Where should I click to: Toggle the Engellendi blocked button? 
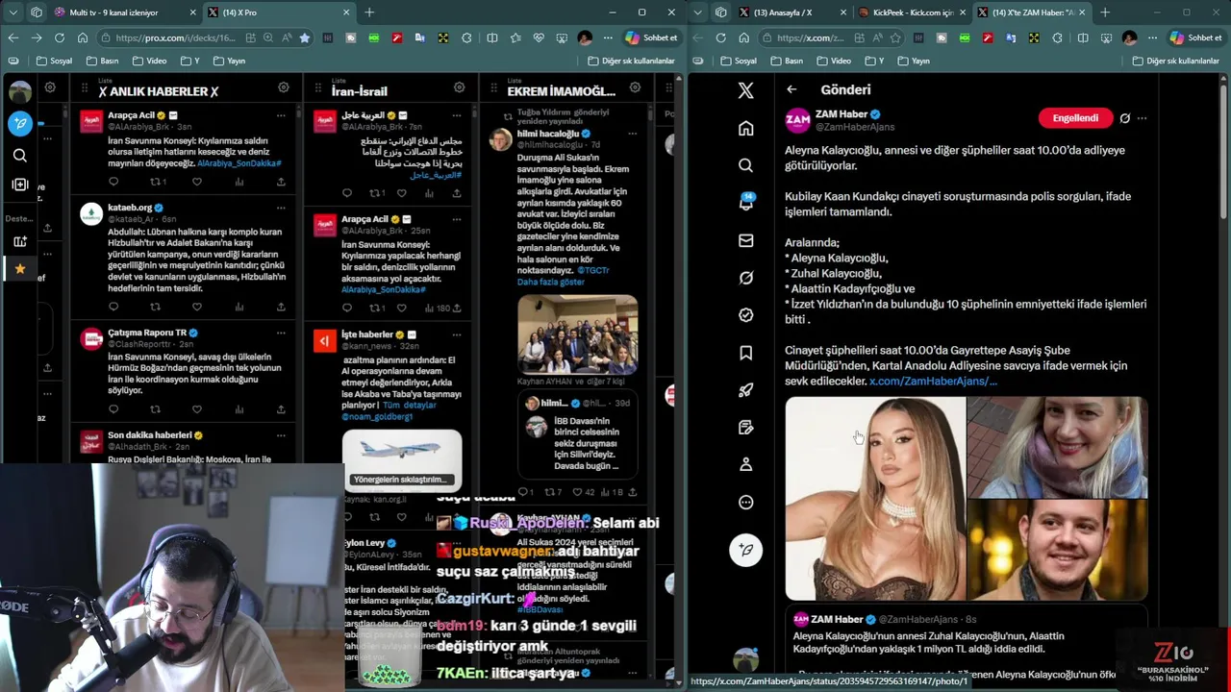click(x=1075, y=118)
